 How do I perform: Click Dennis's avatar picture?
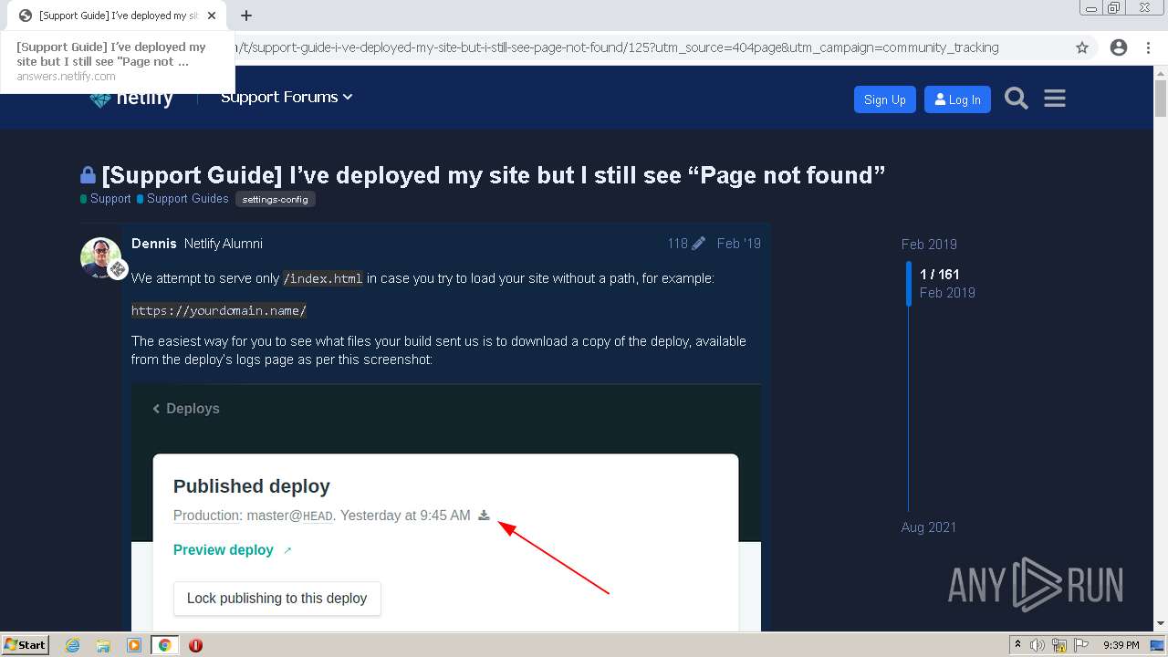(x=100, y=257)
